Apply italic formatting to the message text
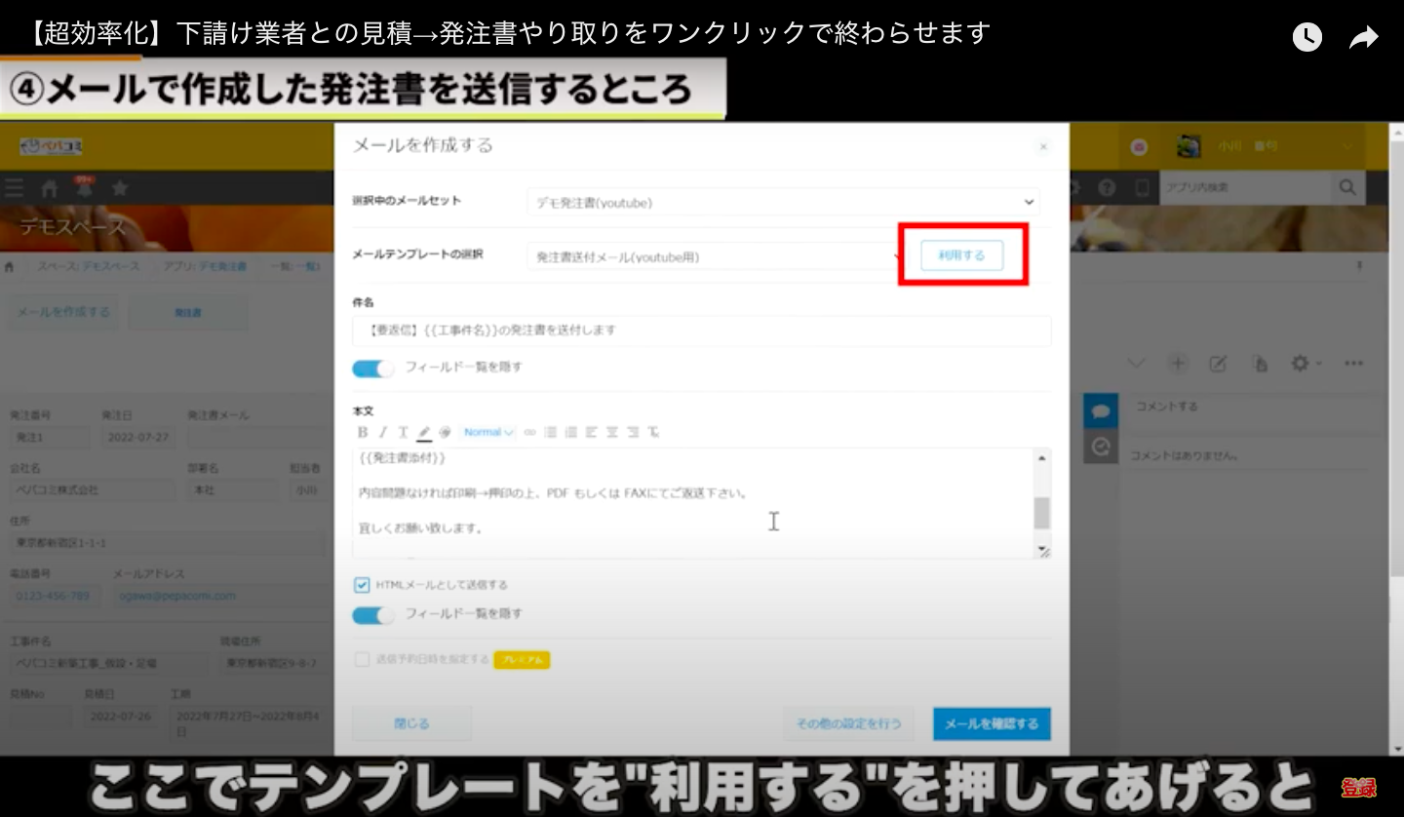The image size is (1404, 817). point(384,432)
